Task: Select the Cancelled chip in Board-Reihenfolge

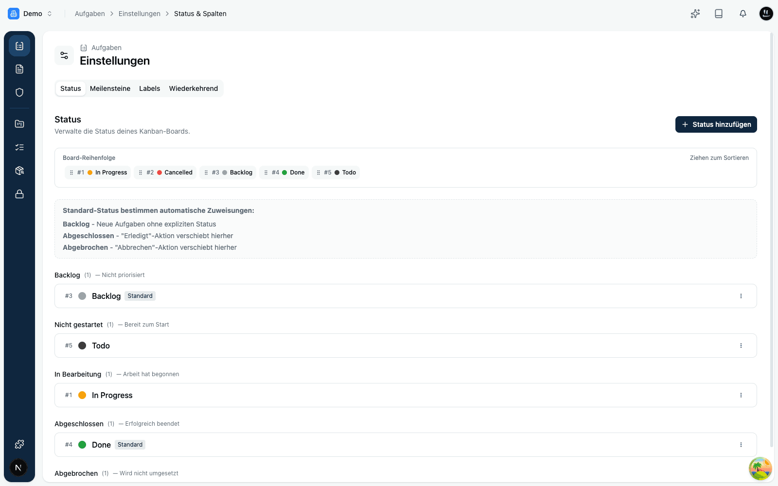Action: (x=165, y=173)
